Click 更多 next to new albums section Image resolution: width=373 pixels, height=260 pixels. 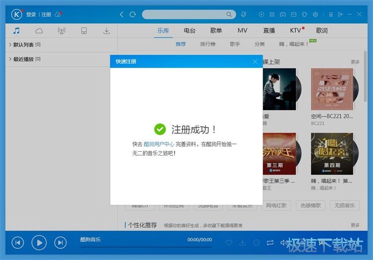(x=355, y=62)
